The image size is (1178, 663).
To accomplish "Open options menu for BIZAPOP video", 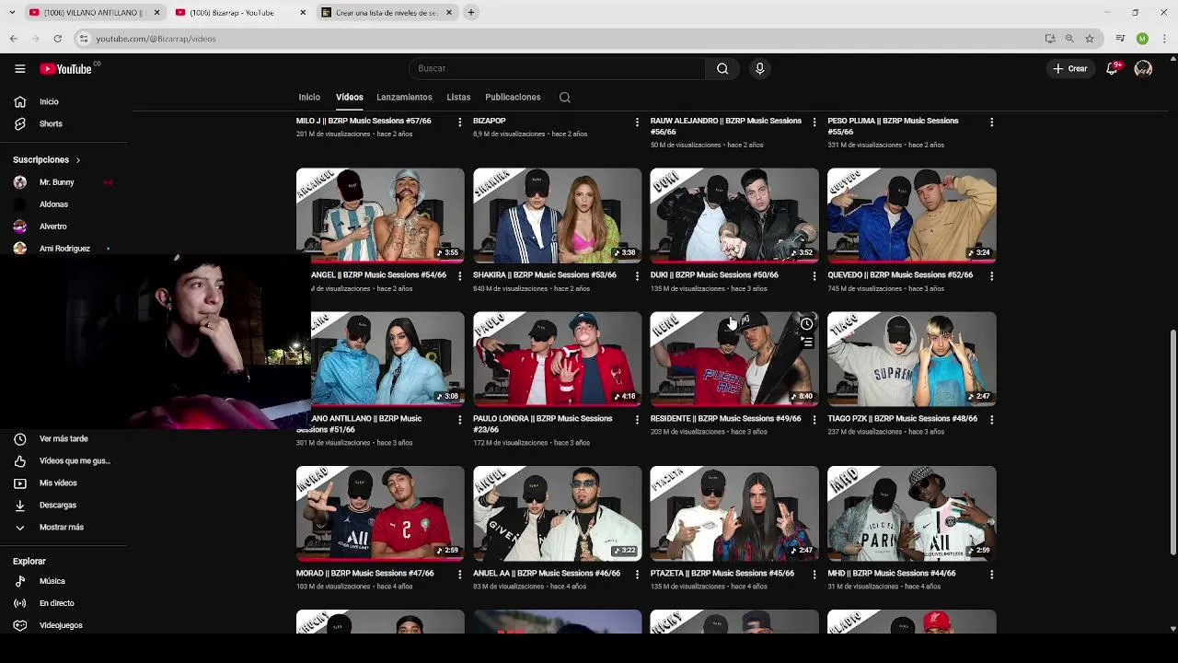I will point(637,122).
